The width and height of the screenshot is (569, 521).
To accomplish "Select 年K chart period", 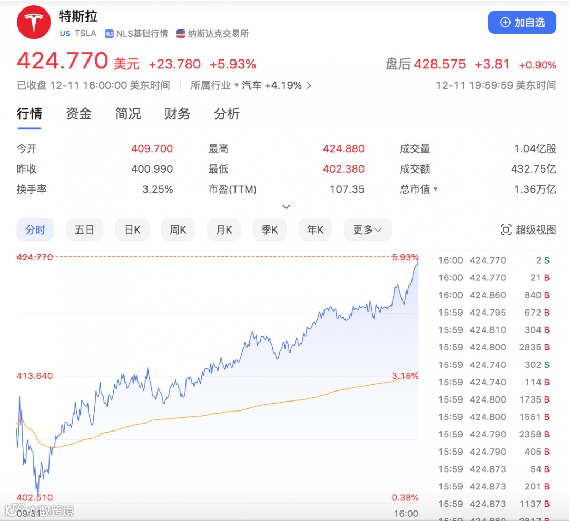I will [316, 229].
